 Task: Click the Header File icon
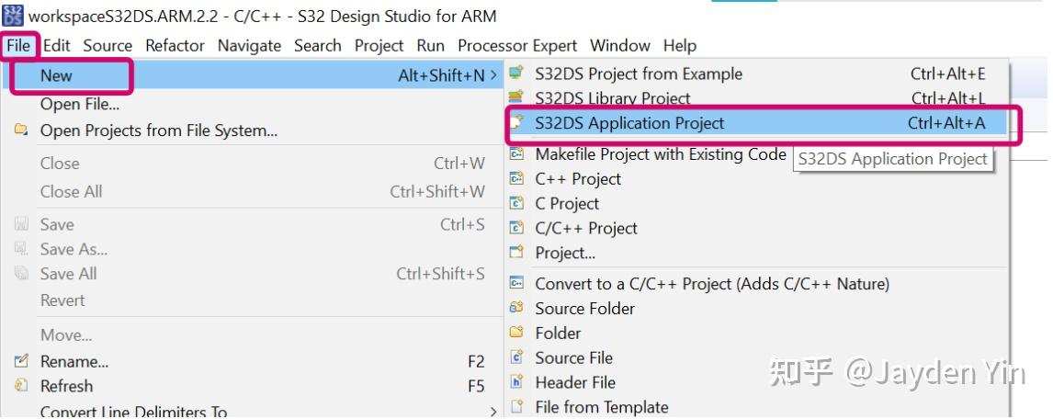pyautogui.click(x=516, y=382)
